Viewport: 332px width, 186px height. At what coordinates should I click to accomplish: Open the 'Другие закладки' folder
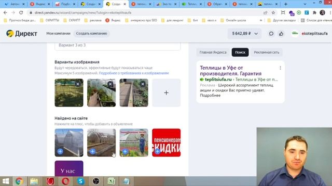(282, 20)
